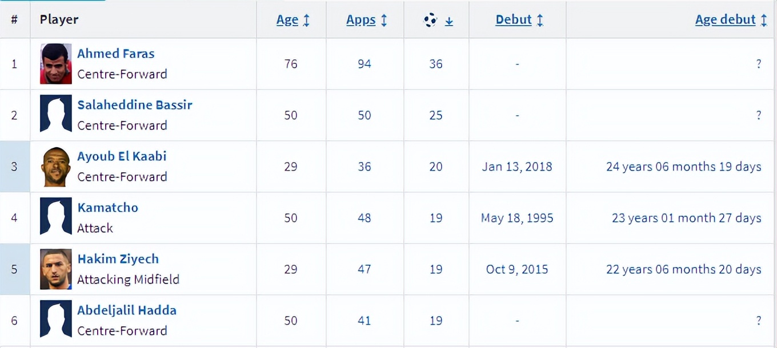Open Salaheddine Bassir player page
Screen dimensions: 777x348
coord(135,105)
